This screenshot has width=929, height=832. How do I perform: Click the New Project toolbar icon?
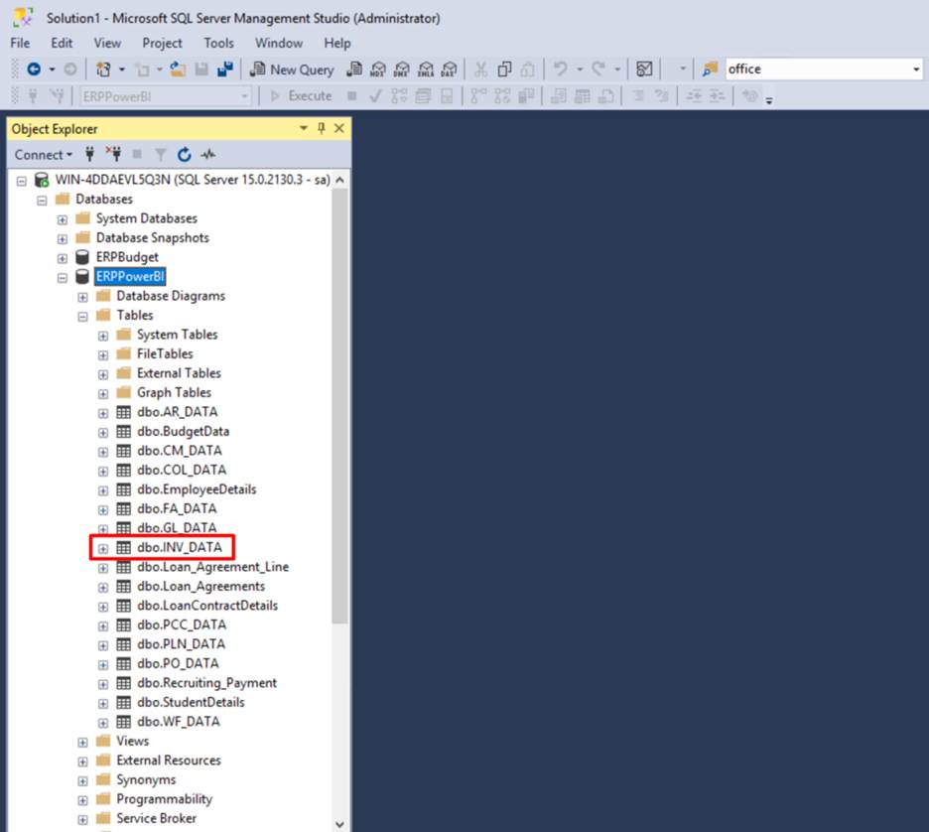[103, 69]
